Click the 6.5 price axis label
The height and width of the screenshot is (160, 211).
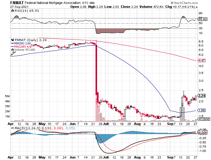click(x=201, y=42)
